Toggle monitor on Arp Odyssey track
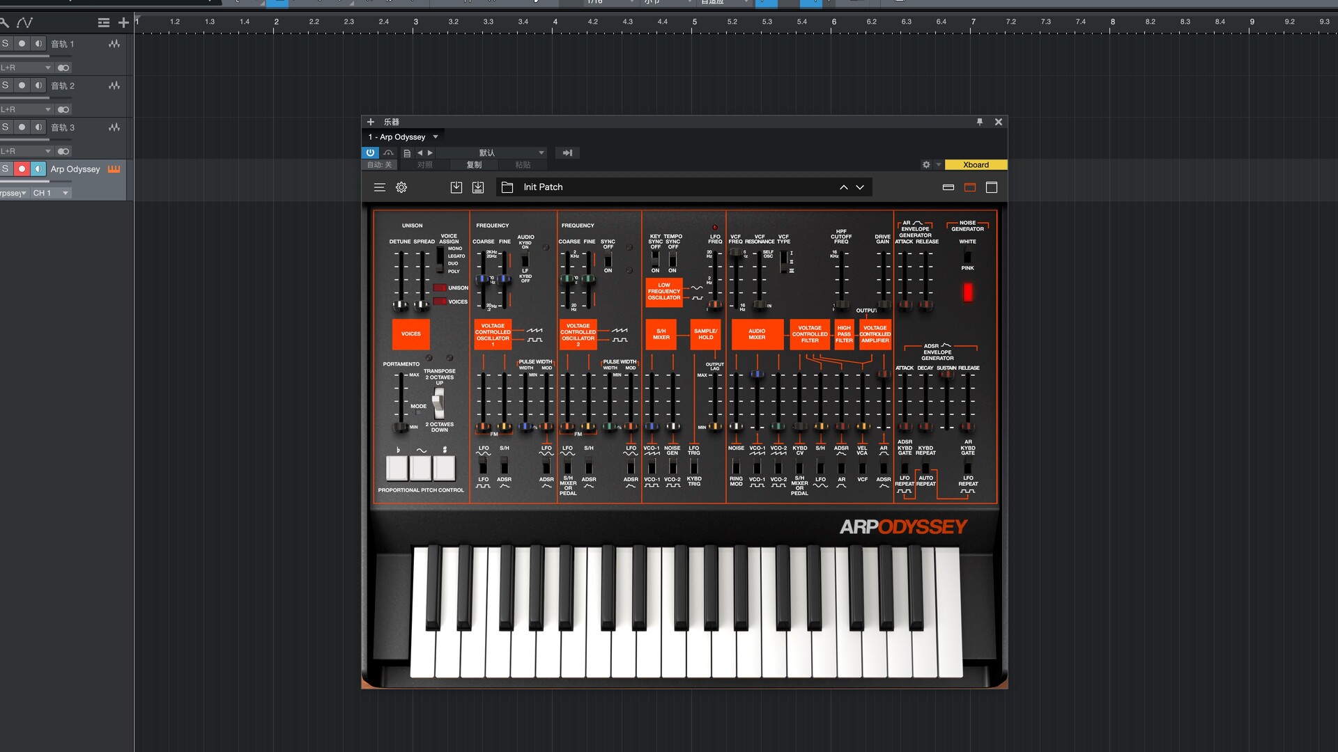 tap(38, 169)
